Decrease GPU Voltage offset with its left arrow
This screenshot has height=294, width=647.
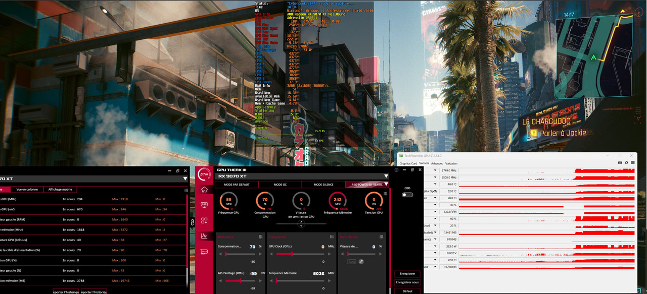coord(220,280)
